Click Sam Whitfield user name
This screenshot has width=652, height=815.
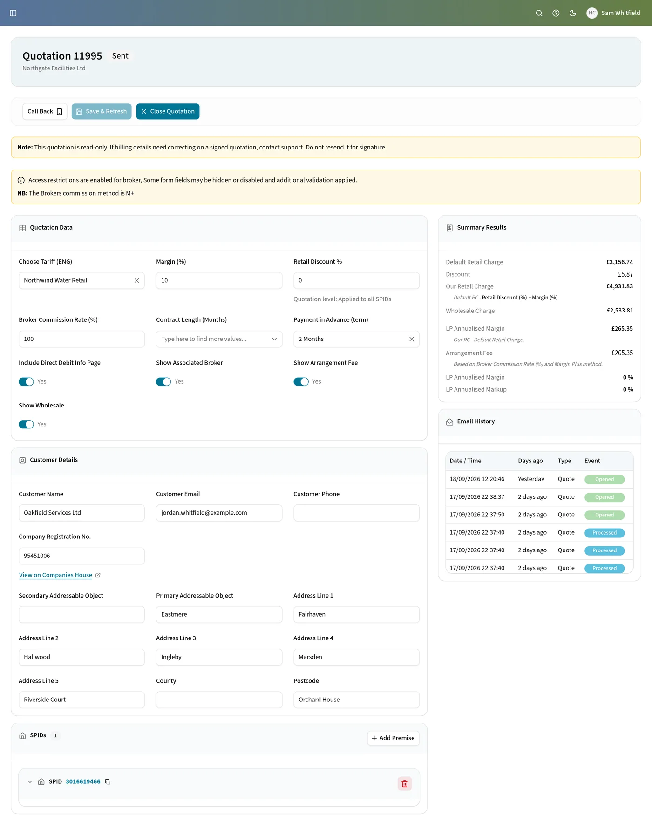pyautogui.click(x=621, y=13)
